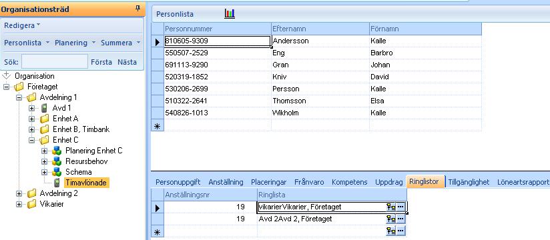Expand the Schema node
Viewport: 550px width, 240px height.
point(44,173)
